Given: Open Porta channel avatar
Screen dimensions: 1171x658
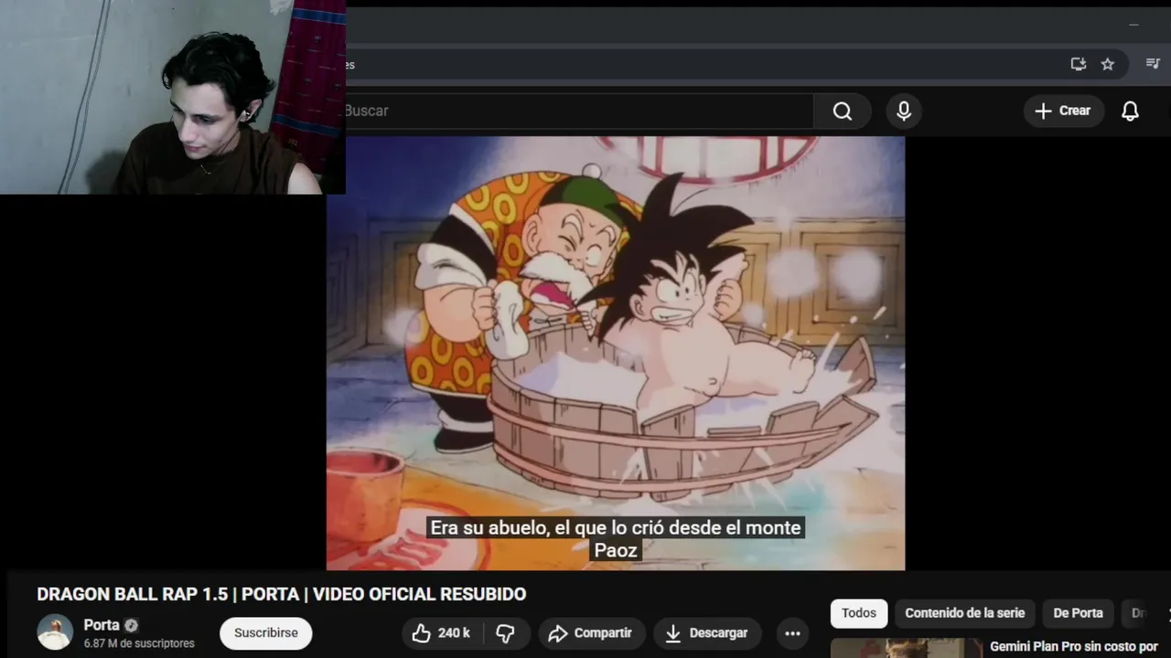Looking at the screenshot, I should [x=54, y=632].
